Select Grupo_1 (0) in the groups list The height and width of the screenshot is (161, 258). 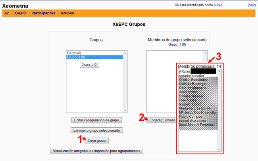(76, 57)
